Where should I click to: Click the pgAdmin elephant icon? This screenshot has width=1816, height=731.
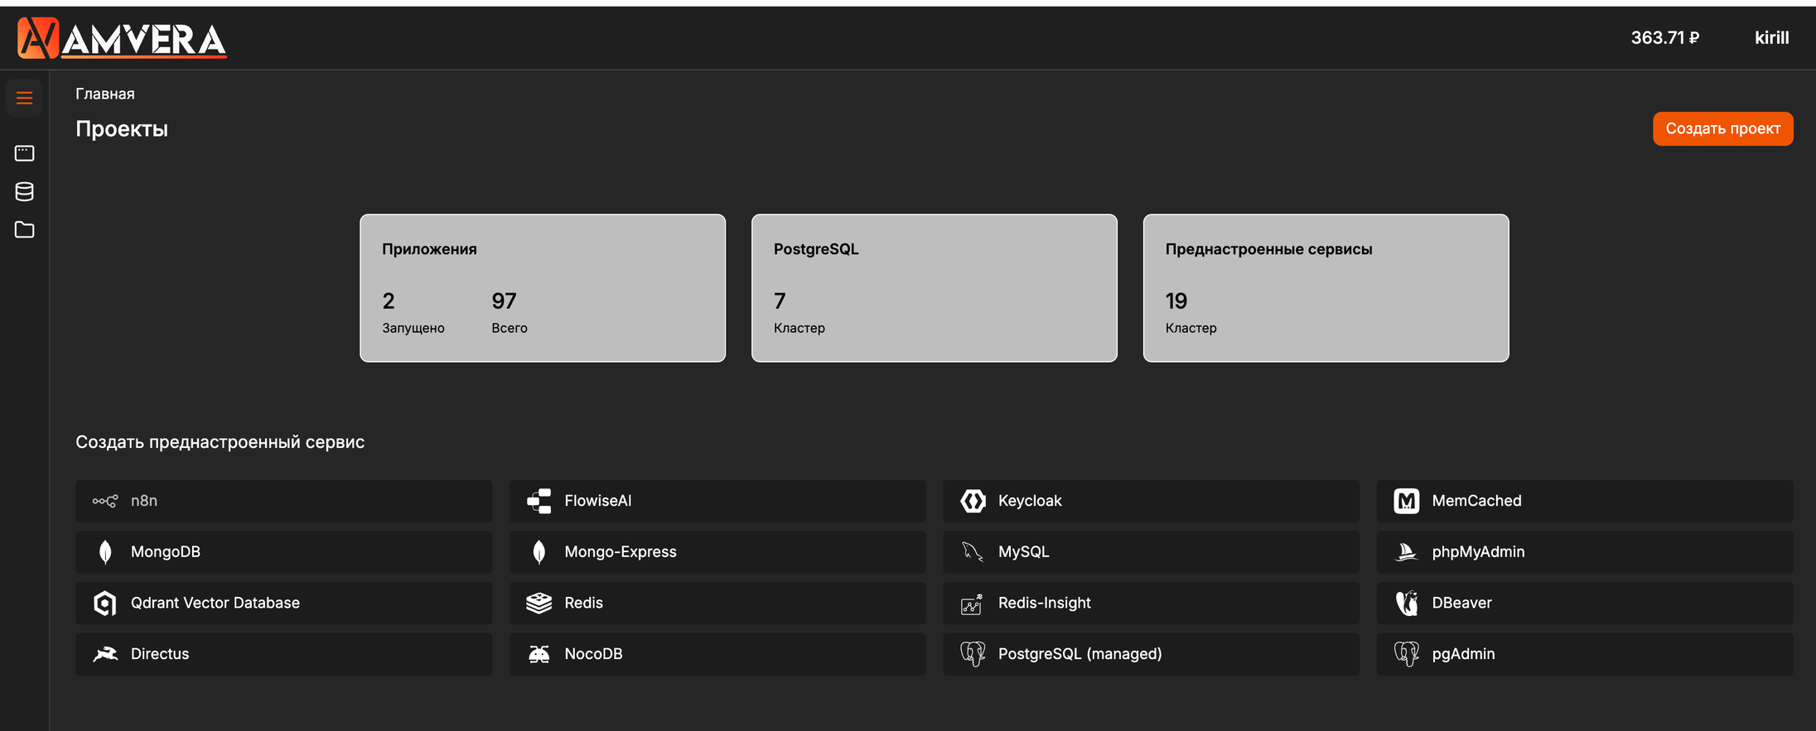coord(1407,654)
